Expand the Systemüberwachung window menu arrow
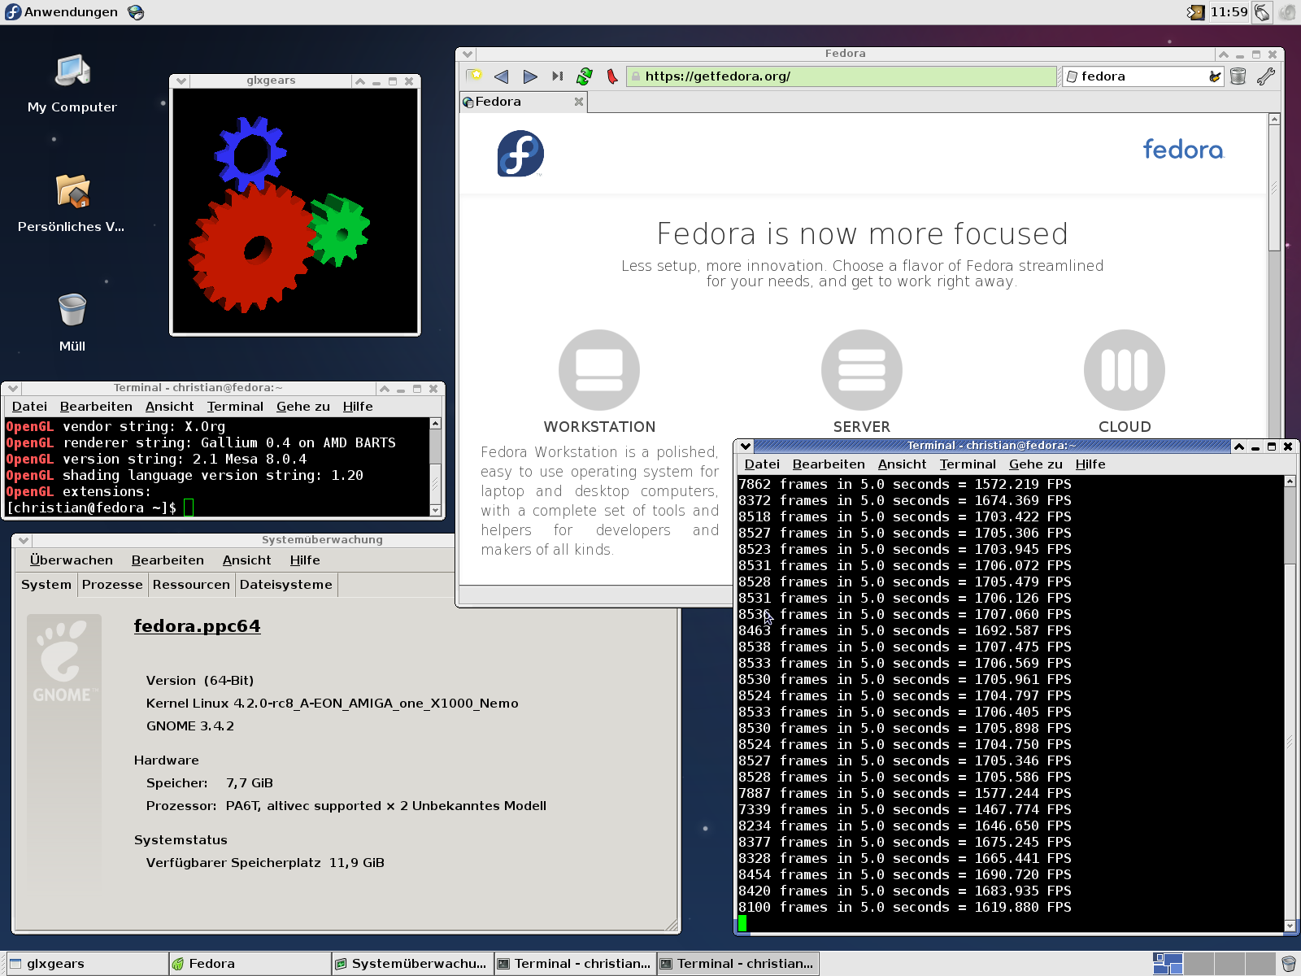1301x976 pixels. click(x=24, y=540)
